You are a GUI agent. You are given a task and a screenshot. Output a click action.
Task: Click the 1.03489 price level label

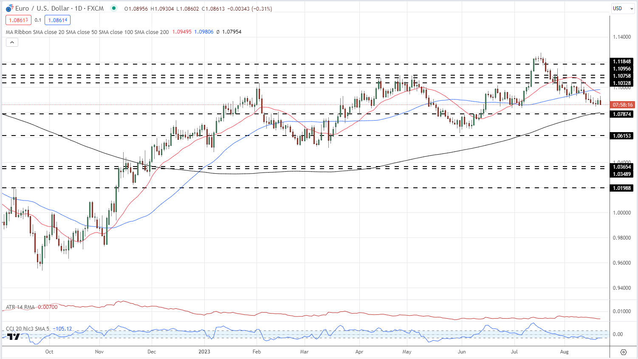tap(622, 174)
